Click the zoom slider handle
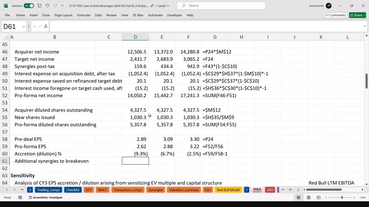369x207 pixels. pyautogui.click(x=342, y=197)
